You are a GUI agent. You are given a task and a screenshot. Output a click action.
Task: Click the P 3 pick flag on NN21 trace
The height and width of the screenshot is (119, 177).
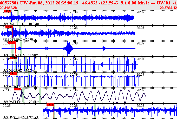point(50,104)
